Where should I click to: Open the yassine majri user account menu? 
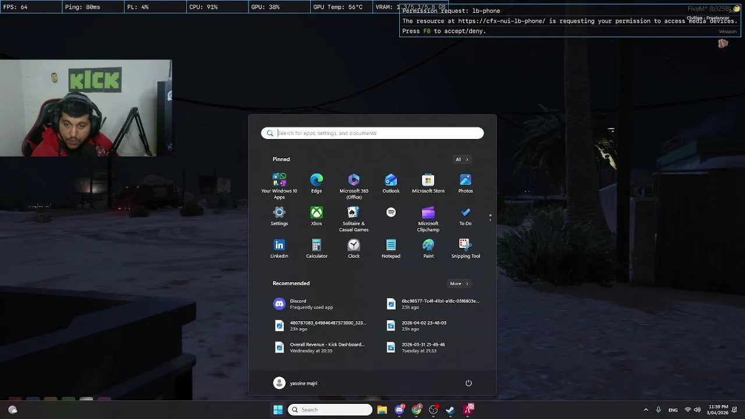point(296,383)
